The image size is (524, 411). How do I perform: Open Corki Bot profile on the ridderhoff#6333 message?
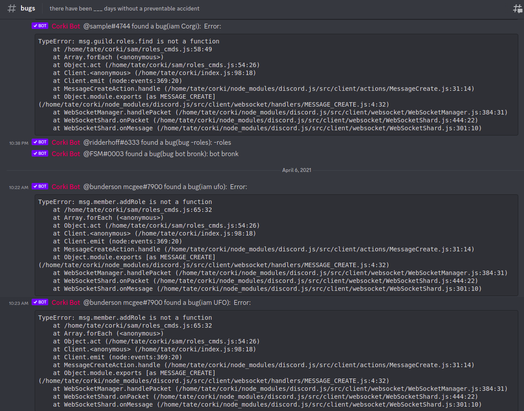click(66, 143)
